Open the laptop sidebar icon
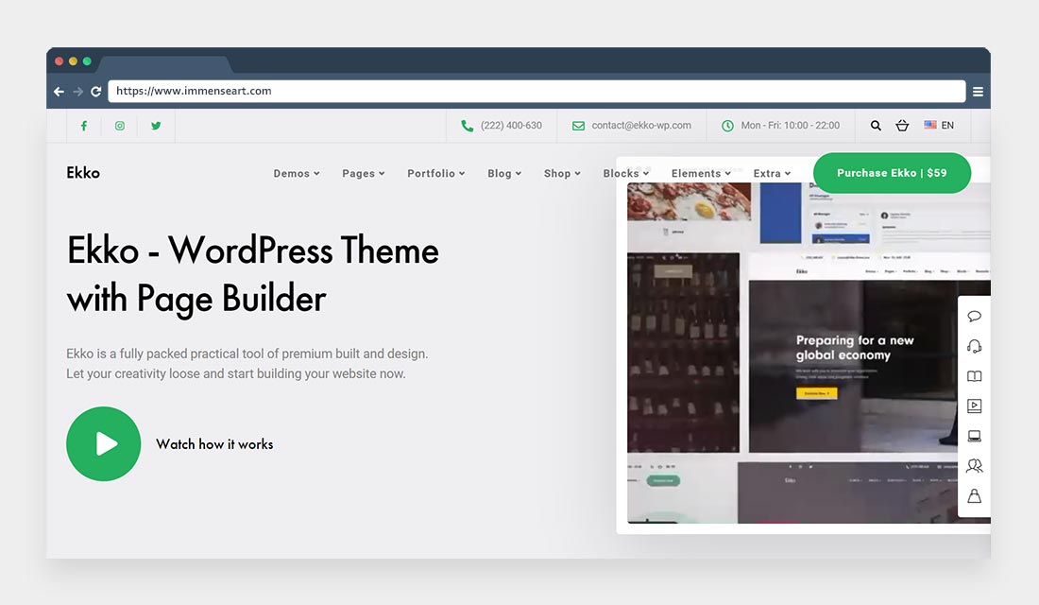The image size is (1039, 605). pos(974,436)
